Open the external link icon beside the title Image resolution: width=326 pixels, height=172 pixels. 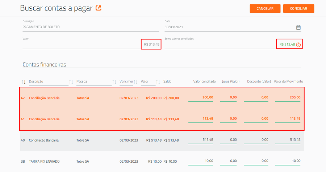tap(98, 8)
